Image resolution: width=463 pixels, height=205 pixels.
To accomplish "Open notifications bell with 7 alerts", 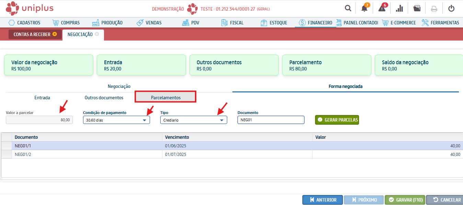I will pyautogui.click(x=364, y=8).
